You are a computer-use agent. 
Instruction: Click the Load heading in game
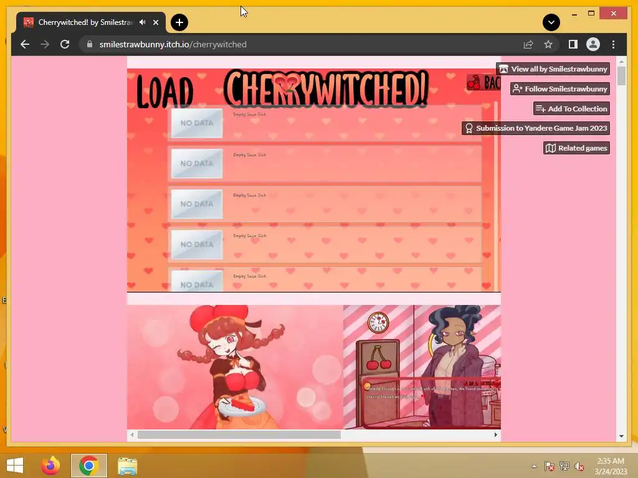pos(164,92)
